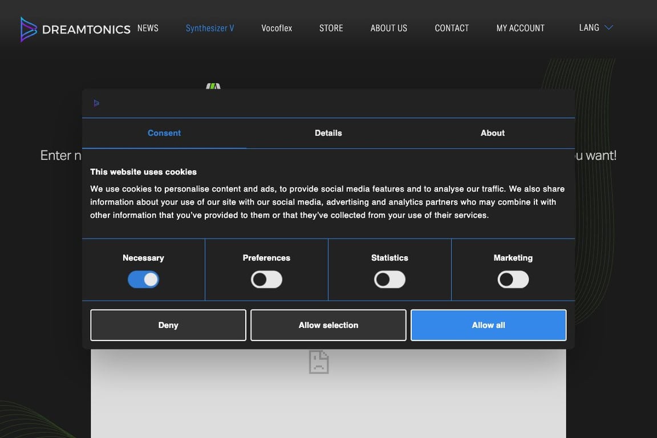Go to the Synthesizer V page
This screenshot has height=438, width=657.
pyautogui.click(x=210, y=28)
